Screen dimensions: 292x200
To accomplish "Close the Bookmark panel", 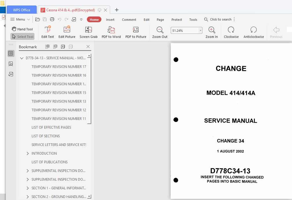I will point(88,47).
